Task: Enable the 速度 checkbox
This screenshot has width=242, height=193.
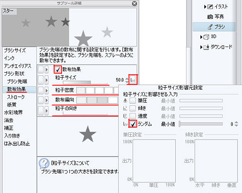Action: (x=133, y=116)
